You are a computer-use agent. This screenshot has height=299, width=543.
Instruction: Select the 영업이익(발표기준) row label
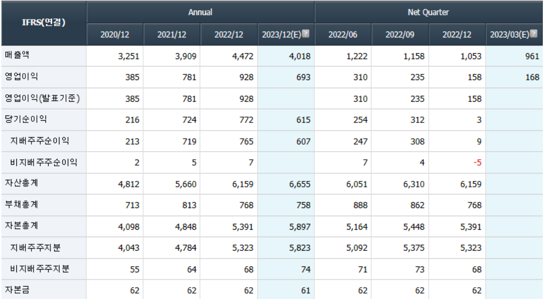(x=42, y=99)
